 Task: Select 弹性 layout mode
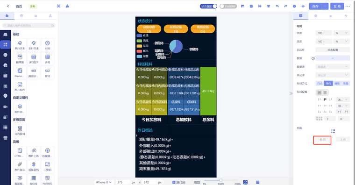tap(328, 83)
